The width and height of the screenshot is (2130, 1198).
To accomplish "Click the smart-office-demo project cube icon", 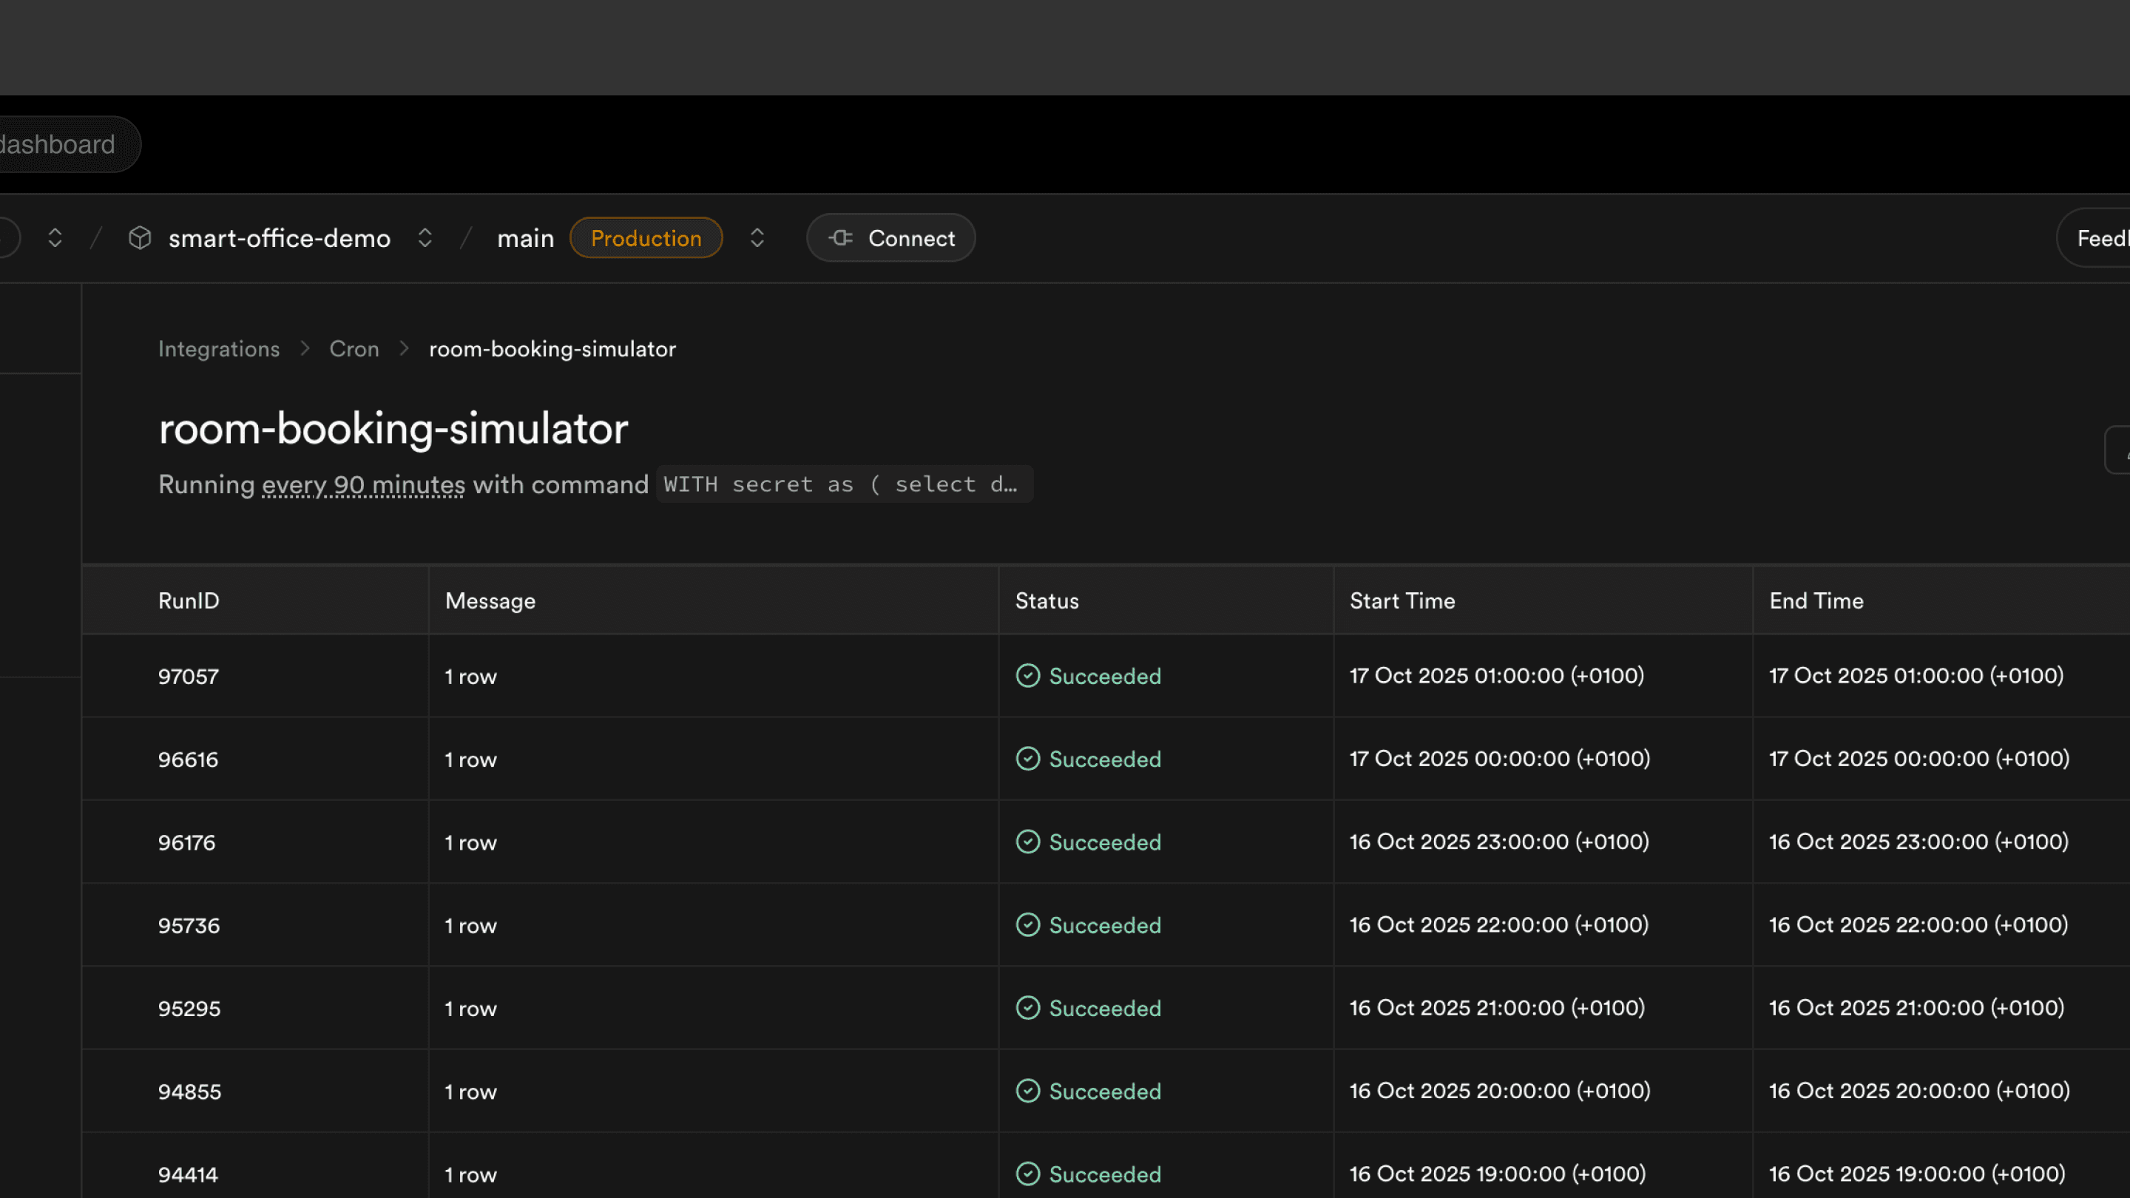I will click(x=140, y=238).
